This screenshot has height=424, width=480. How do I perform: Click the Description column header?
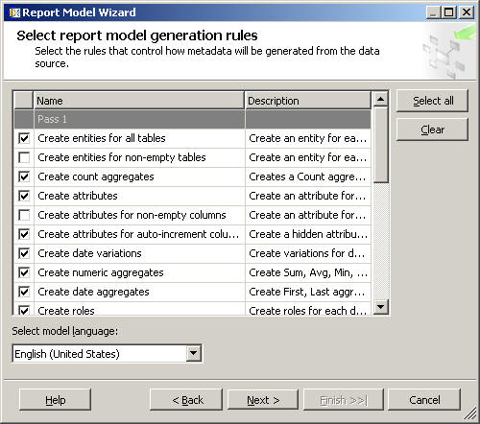(308, 101)
